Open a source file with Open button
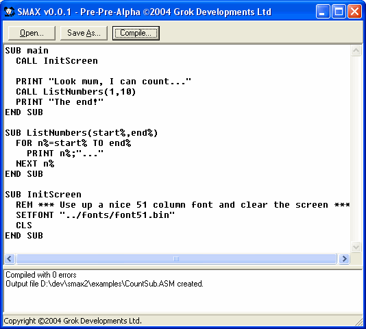Screen dimensions: 366x329 (32, 33)
